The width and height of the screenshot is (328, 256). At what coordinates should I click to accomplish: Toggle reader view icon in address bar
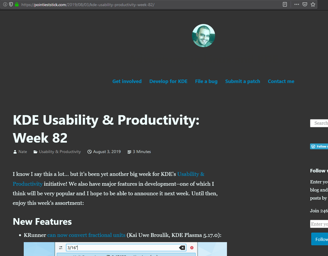tap(285, 4)
